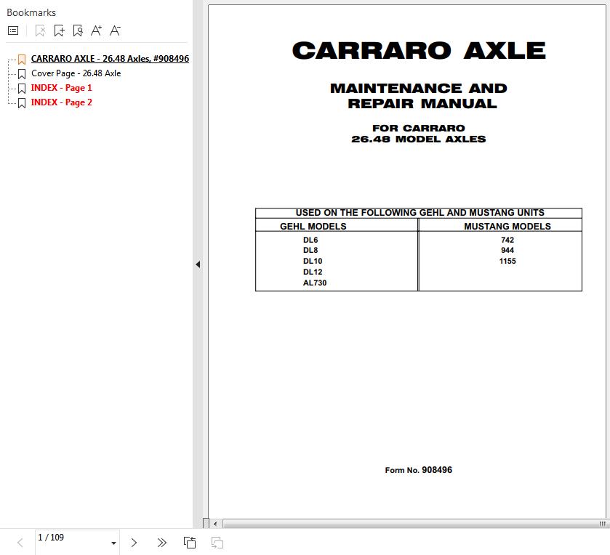
Task: Click the go to previous view icon
Action: pos(190,543)
